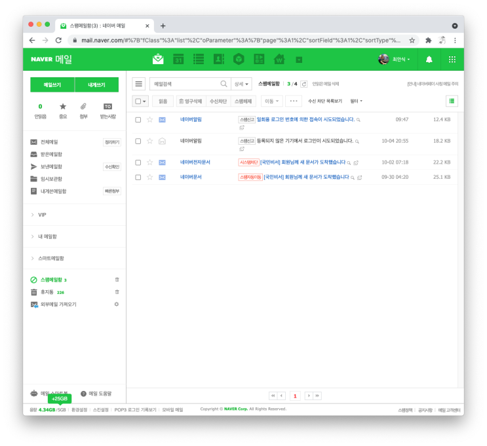Open more actions ellipsis menu
The image size is (487, 446).
click(294, 101)
